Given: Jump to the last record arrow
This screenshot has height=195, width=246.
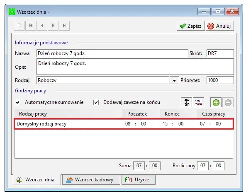Looking at the screenshot, I should 64,26.
